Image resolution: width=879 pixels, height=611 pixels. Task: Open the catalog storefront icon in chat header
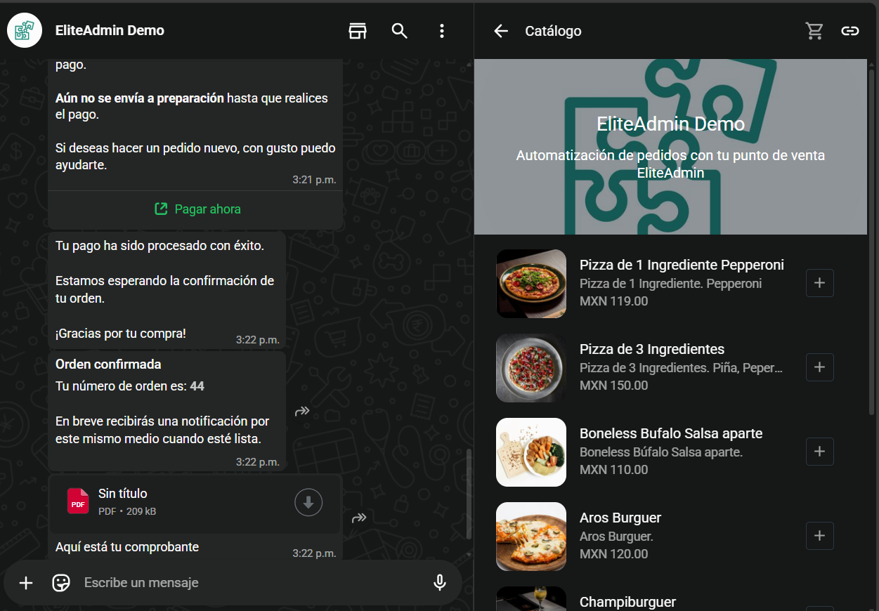358,31
